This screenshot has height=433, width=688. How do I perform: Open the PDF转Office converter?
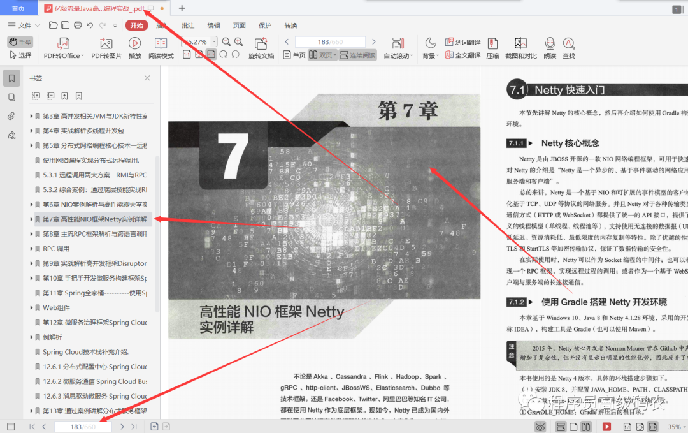point(63,48)
